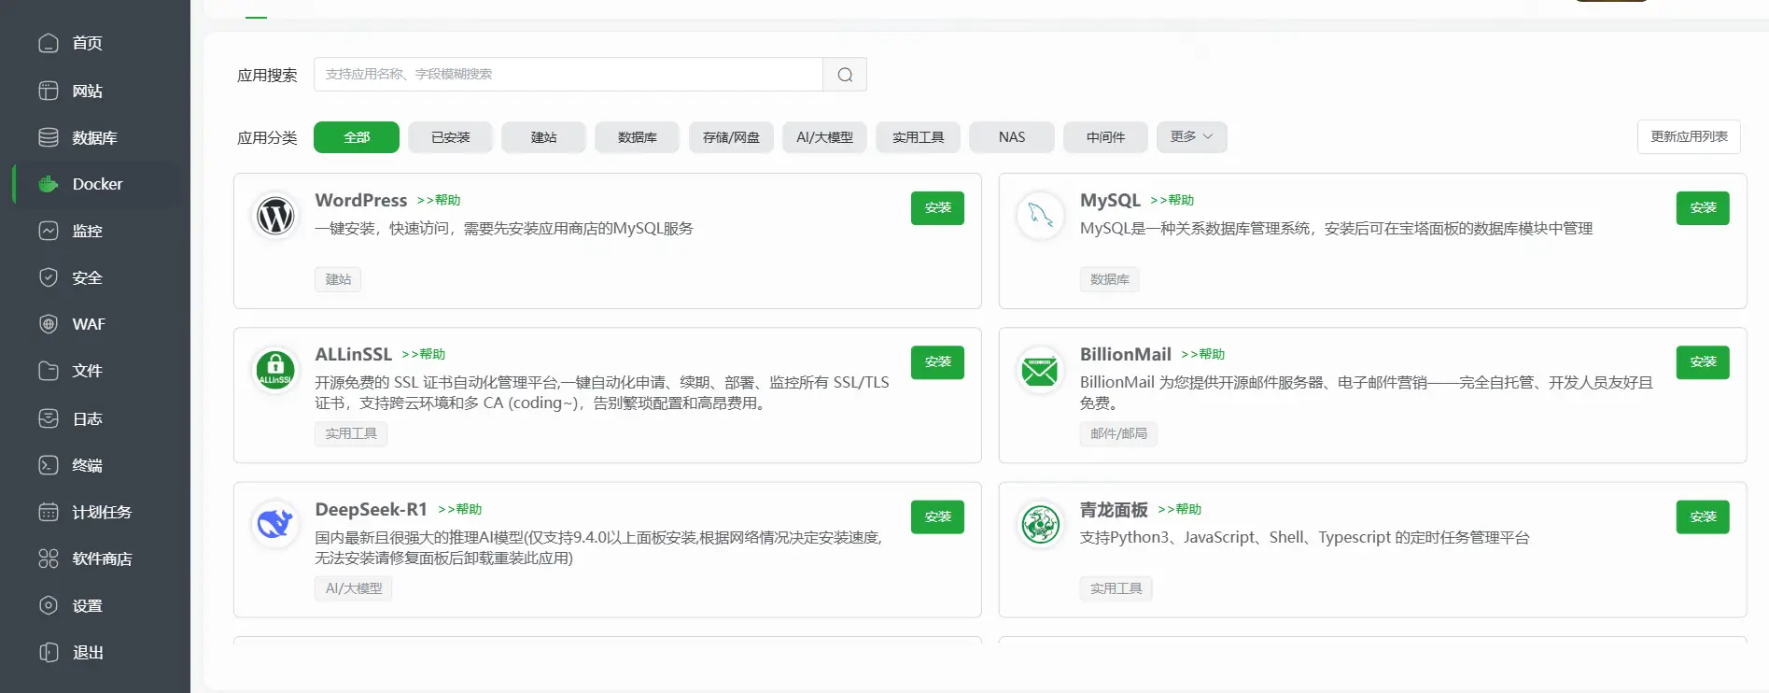
Task: Click the AI/大模型 tag on DeepSeek-R1 card
Action: [x=354, y=588]
